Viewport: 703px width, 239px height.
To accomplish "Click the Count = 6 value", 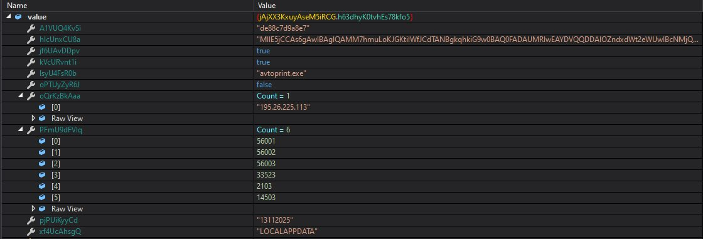I will click(273, 130).
